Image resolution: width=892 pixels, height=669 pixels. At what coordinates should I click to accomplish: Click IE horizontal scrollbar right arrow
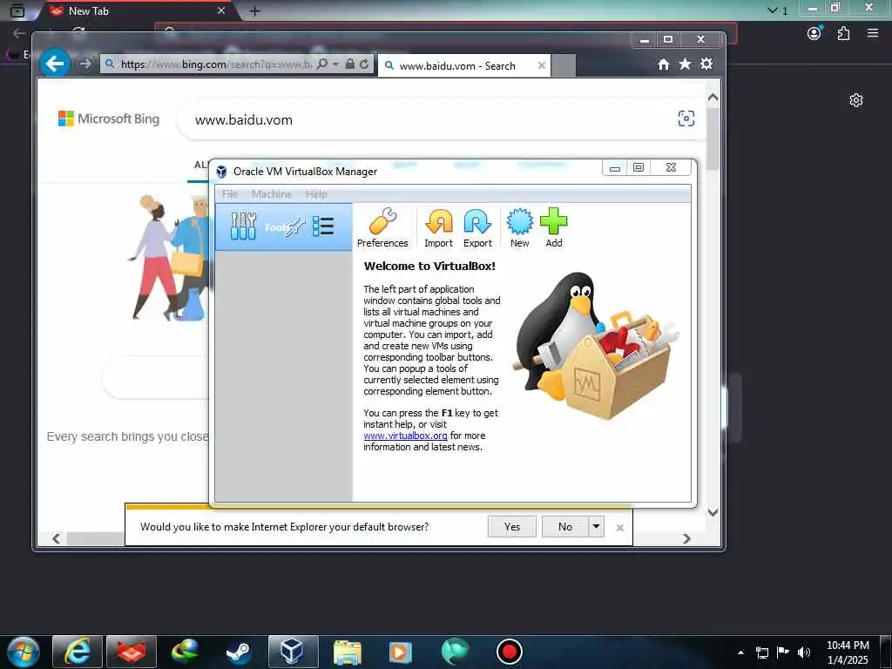pos(686,538)
